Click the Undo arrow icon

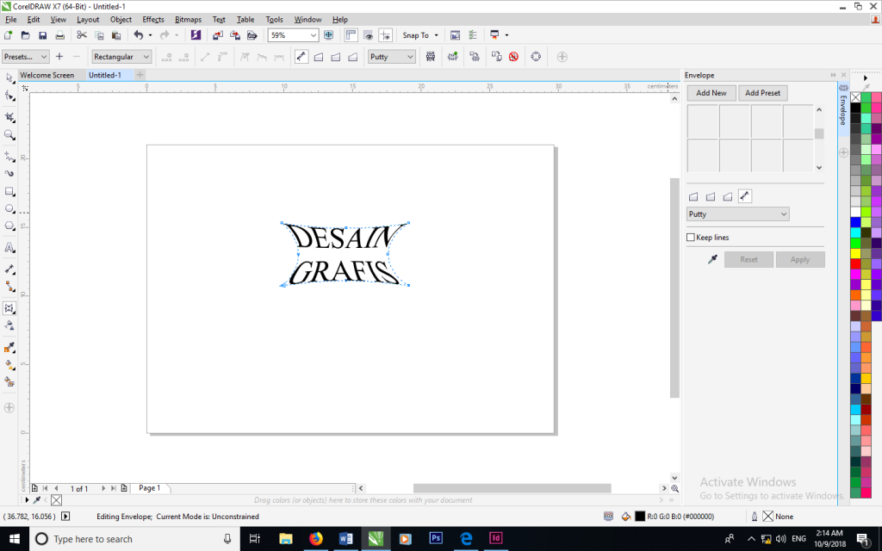click(138, 35)
